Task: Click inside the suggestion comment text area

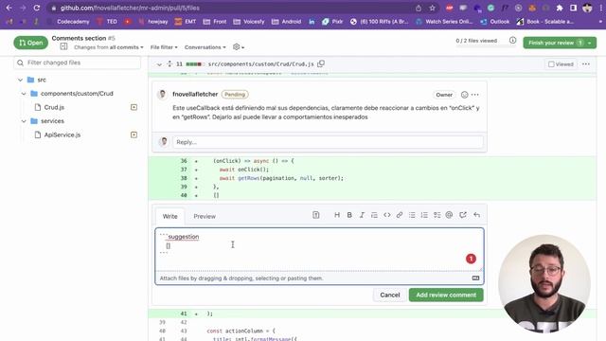Action: point(319,249)
